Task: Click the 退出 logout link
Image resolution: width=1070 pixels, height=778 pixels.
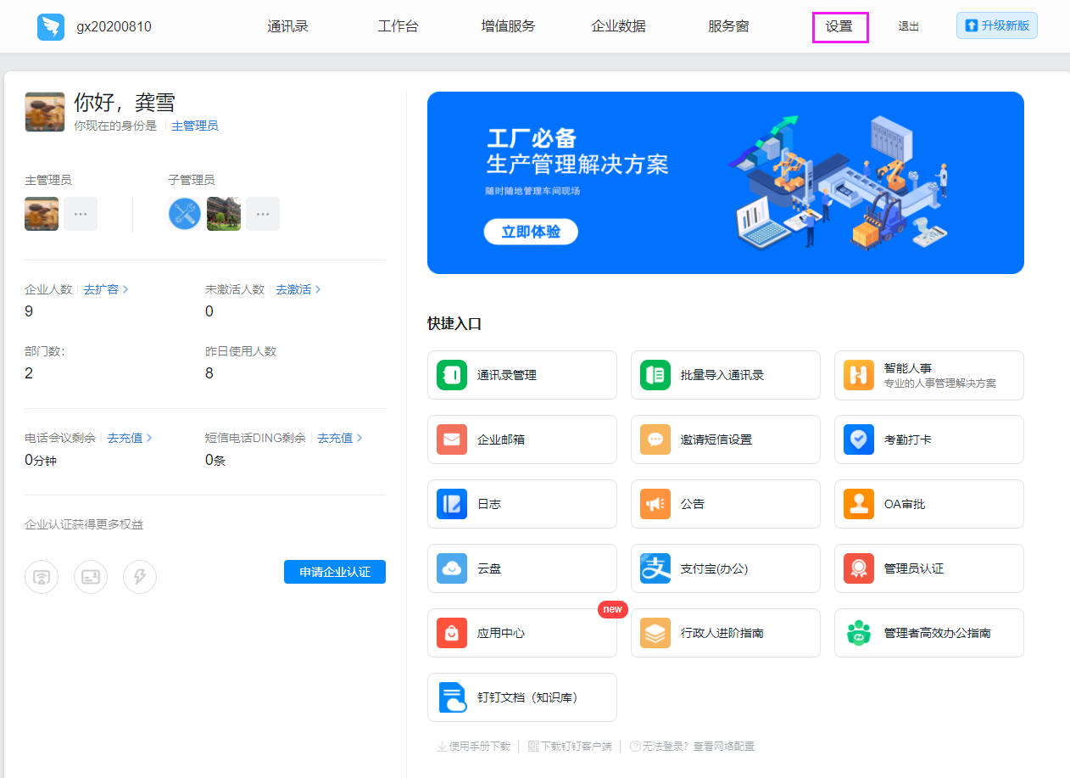Action: pyautogui.click(x=909, y=26)
